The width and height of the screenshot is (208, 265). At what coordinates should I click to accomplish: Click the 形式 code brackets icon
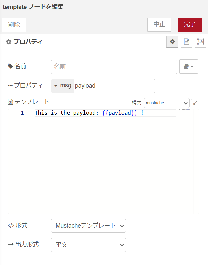[11, 225]
